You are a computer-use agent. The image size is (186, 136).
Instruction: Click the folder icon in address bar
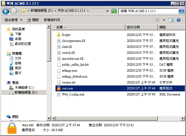(x=24, y=11)
